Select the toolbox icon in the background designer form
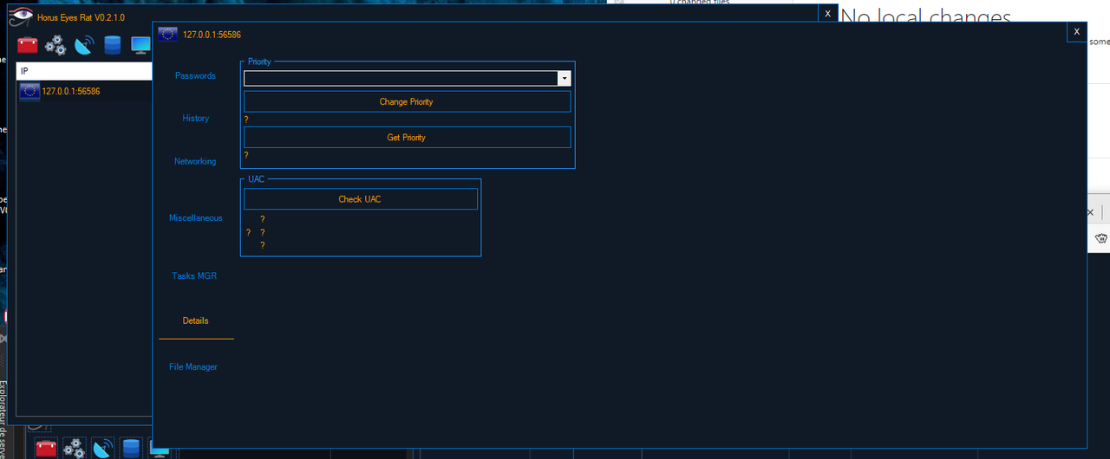This screenshot has width=1110, height=459. tap(46, 449)
